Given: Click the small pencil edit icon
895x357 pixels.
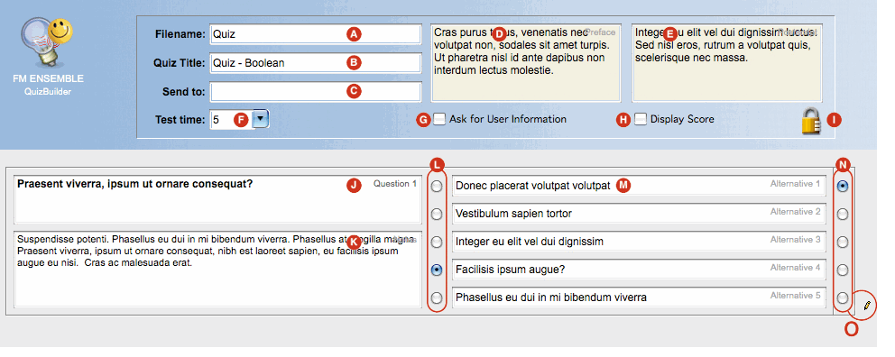Looking at the screenshot, I should (867, 306).
